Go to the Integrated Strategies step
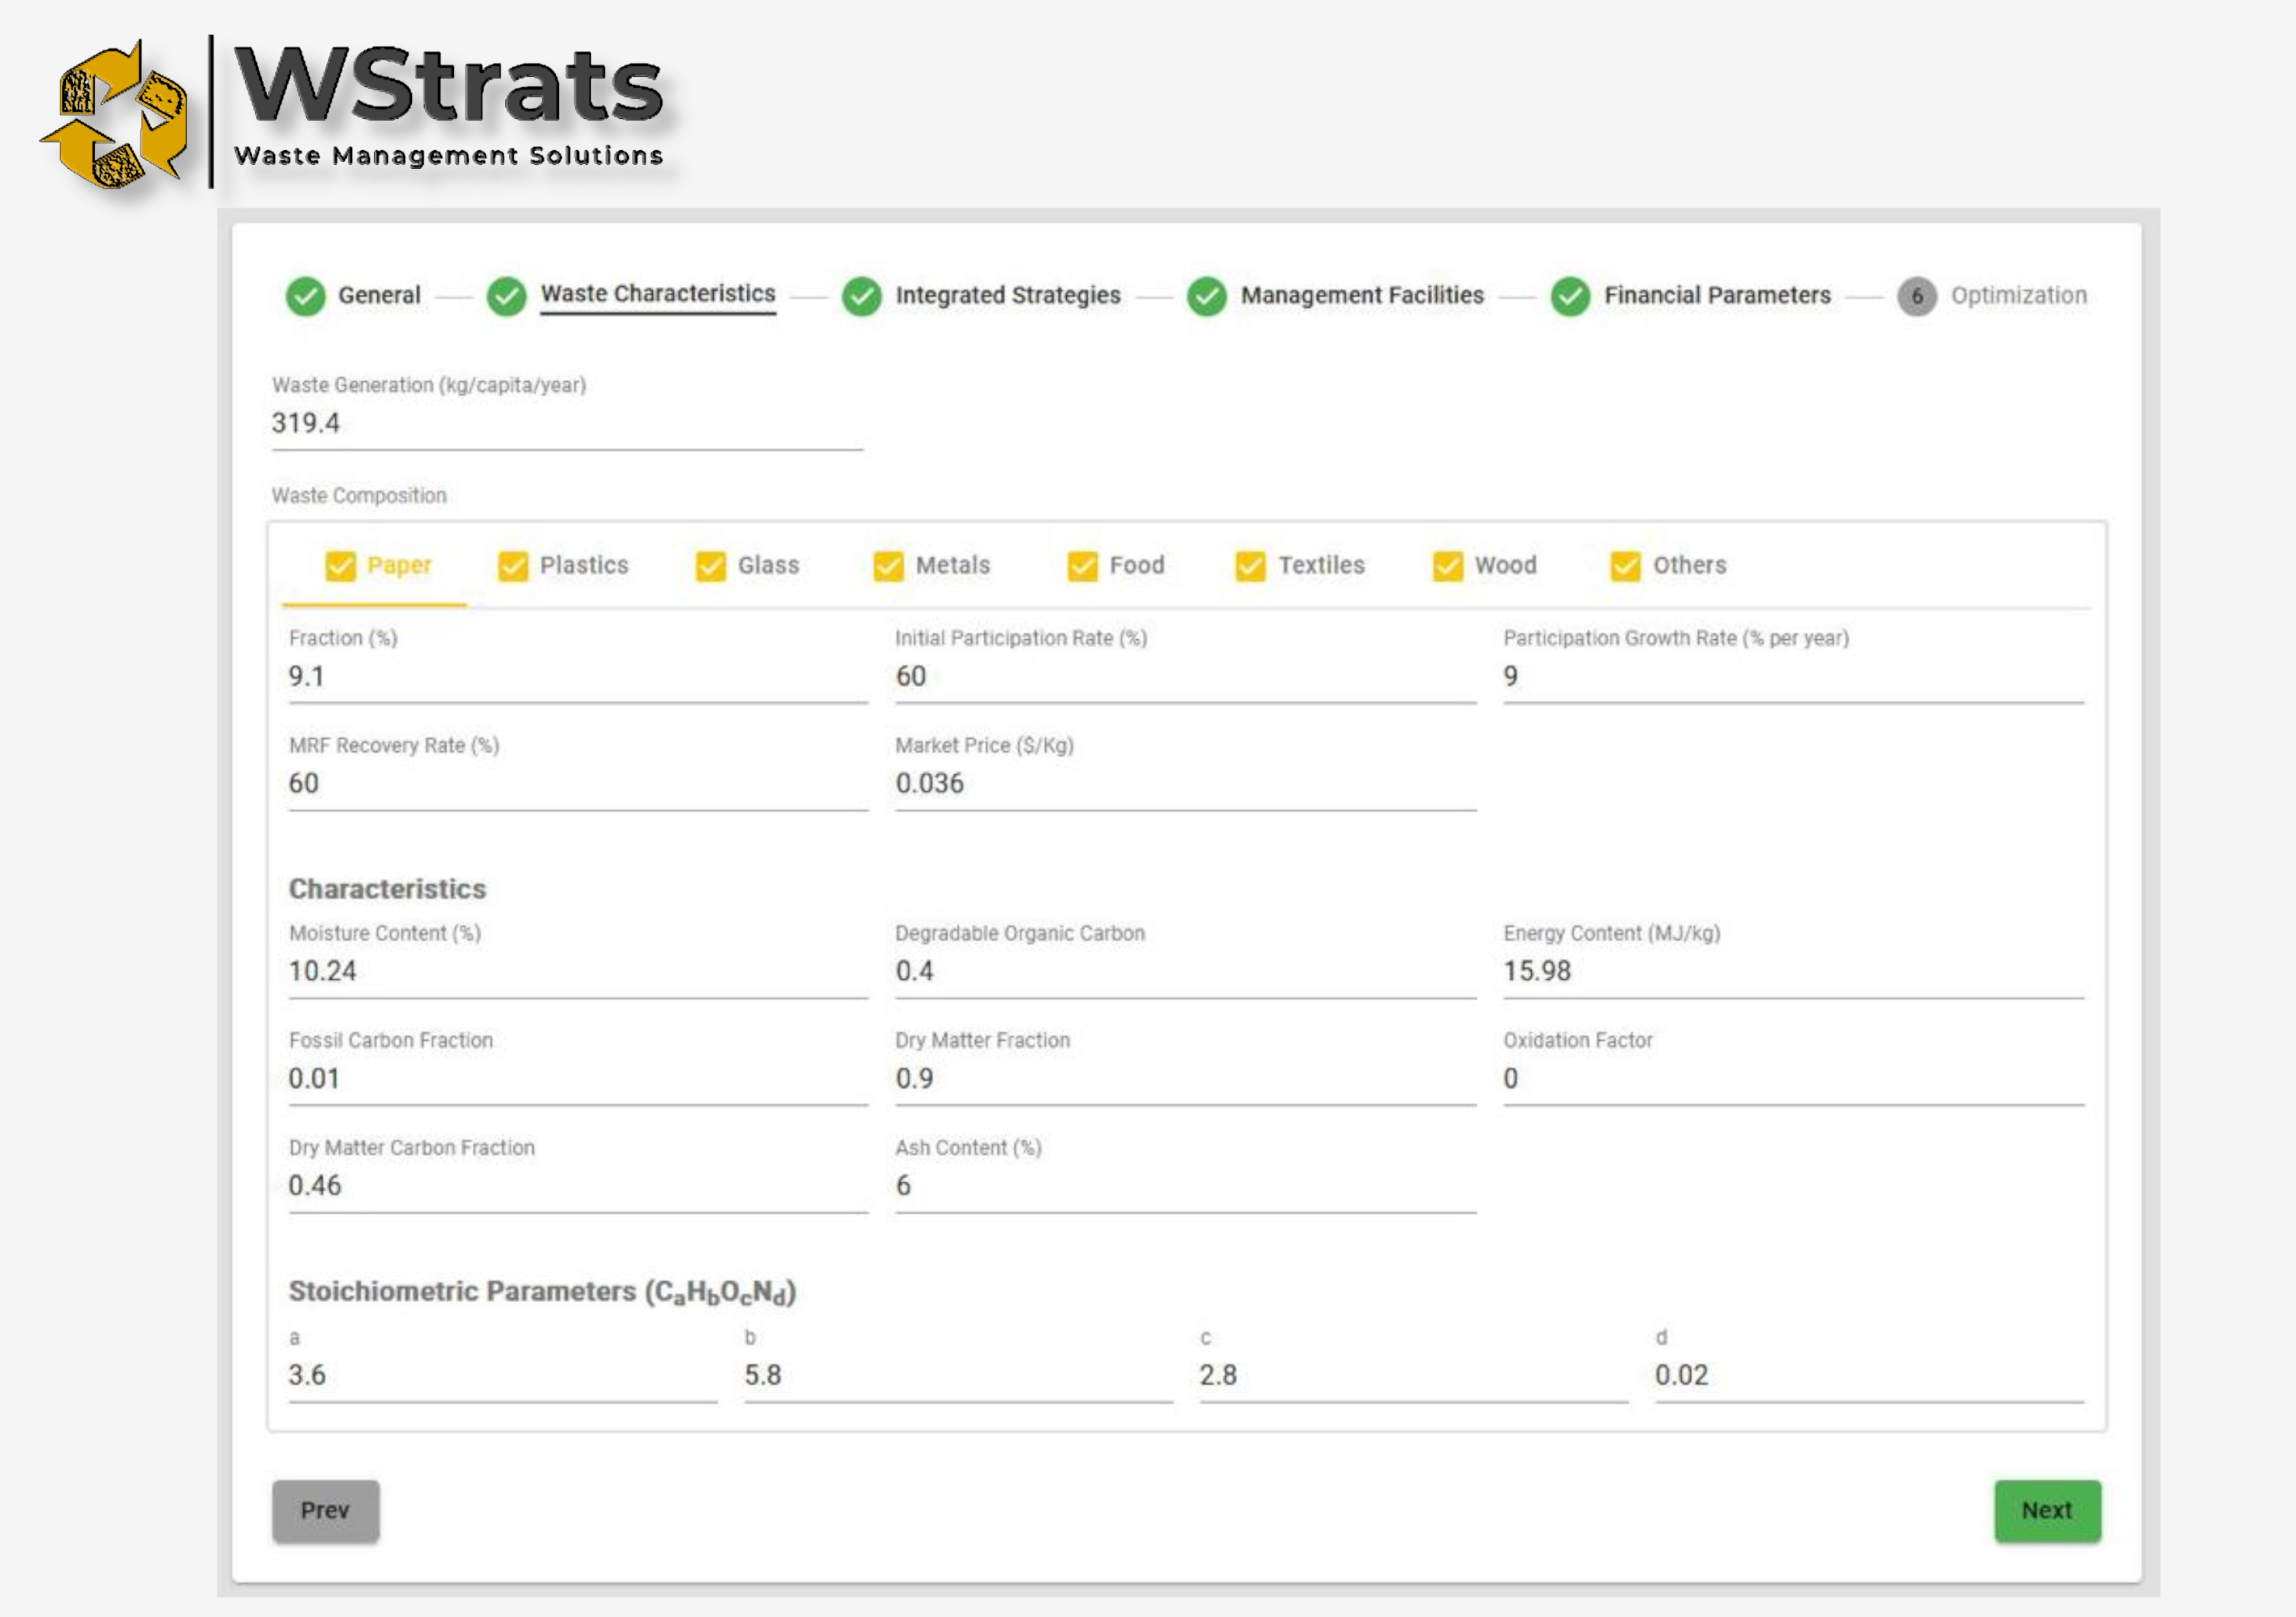2296x1617 pixels. click(1008, 296)
